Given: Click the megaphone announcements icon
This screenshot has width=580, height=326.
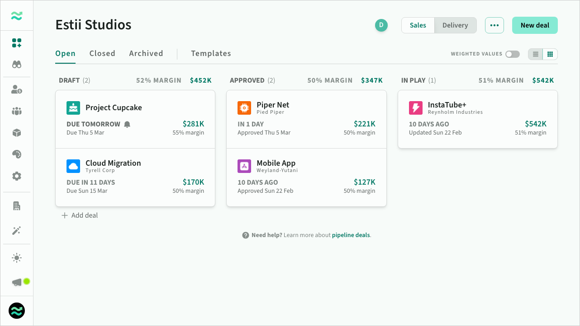Looking at the screenshot, I should click(x=17, y=282).
